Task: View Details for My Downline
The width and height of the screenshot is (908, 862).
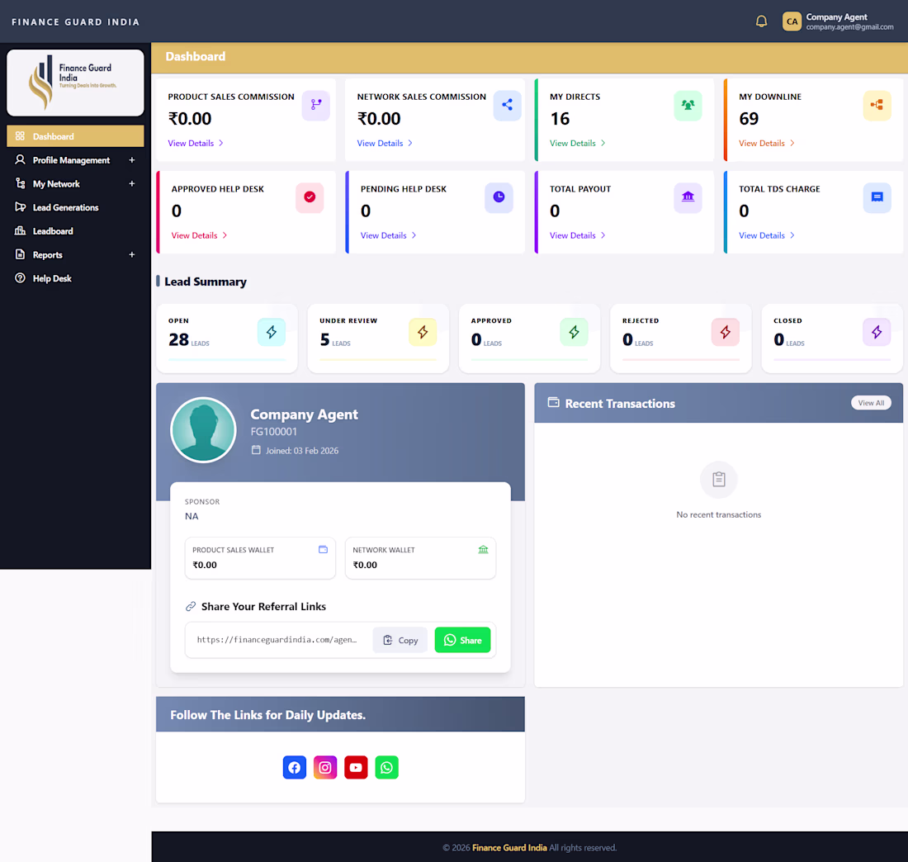Action: 767,143
